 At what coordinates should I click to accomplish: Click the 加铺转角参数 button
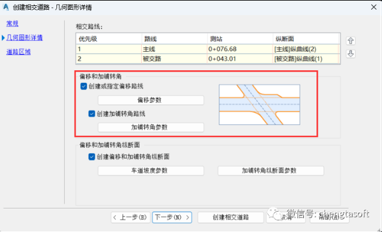click(151, 127)
